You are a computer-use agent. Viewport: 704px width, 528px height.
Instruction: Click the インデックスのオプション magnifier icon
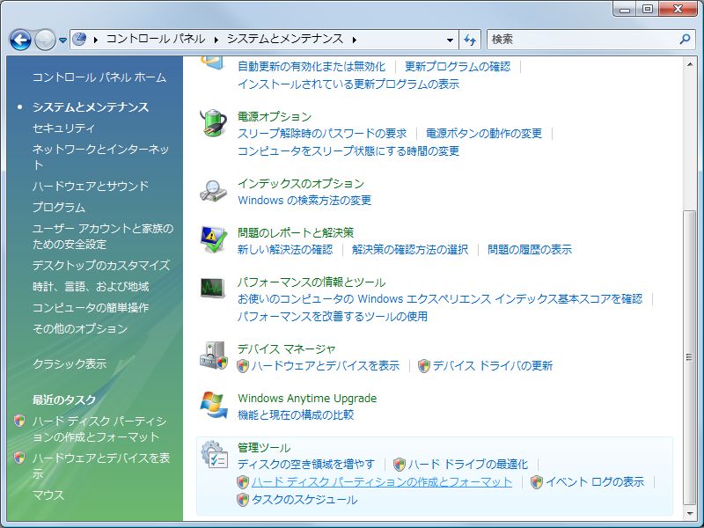(x=213, y=191)
